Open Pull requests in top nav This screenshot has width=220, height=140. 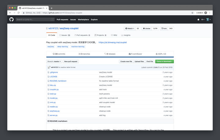(x=62, y=20)
